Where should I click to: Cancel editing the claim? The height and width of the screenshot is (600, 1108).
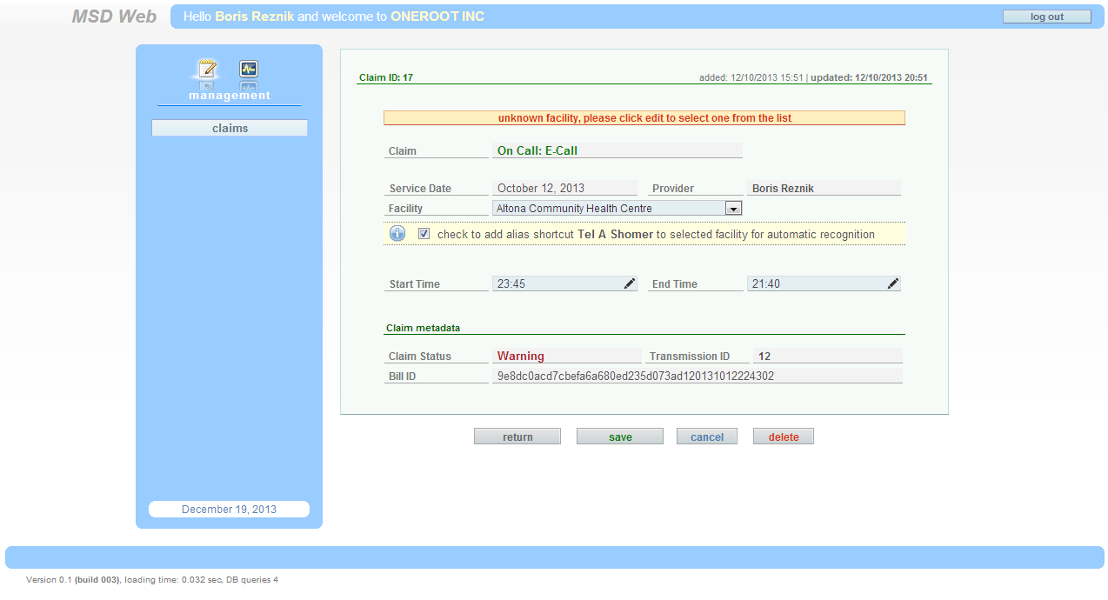pos(707,437)
